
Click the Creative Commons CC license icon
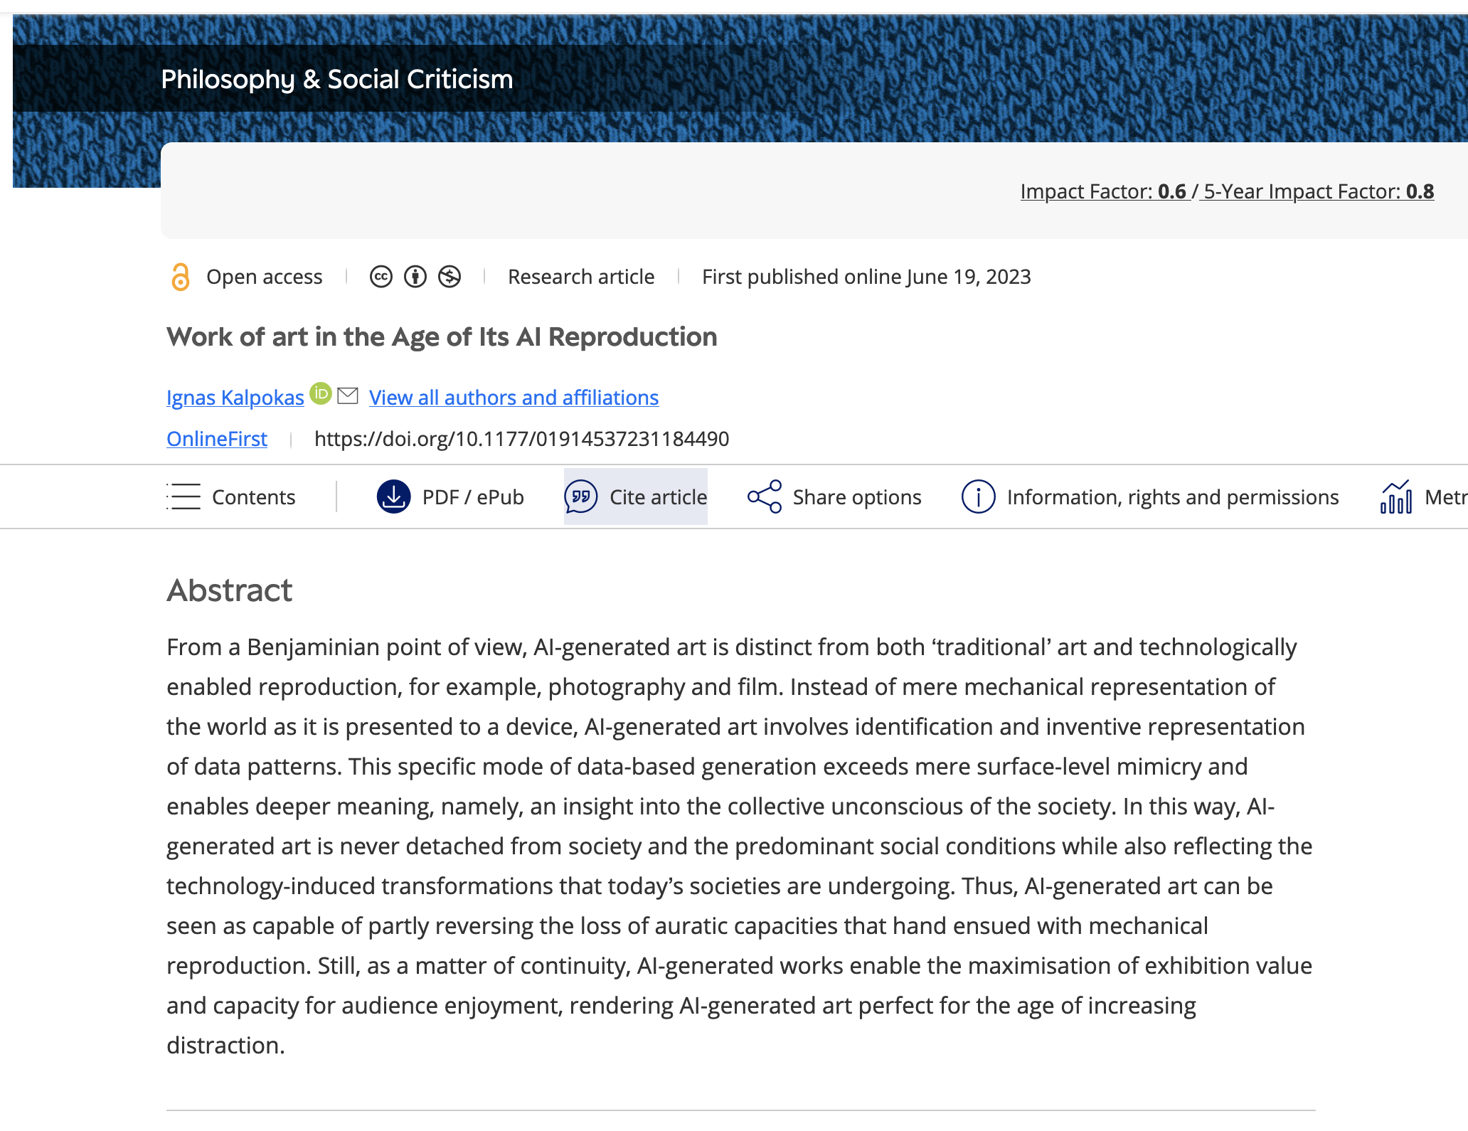(381, 277)
